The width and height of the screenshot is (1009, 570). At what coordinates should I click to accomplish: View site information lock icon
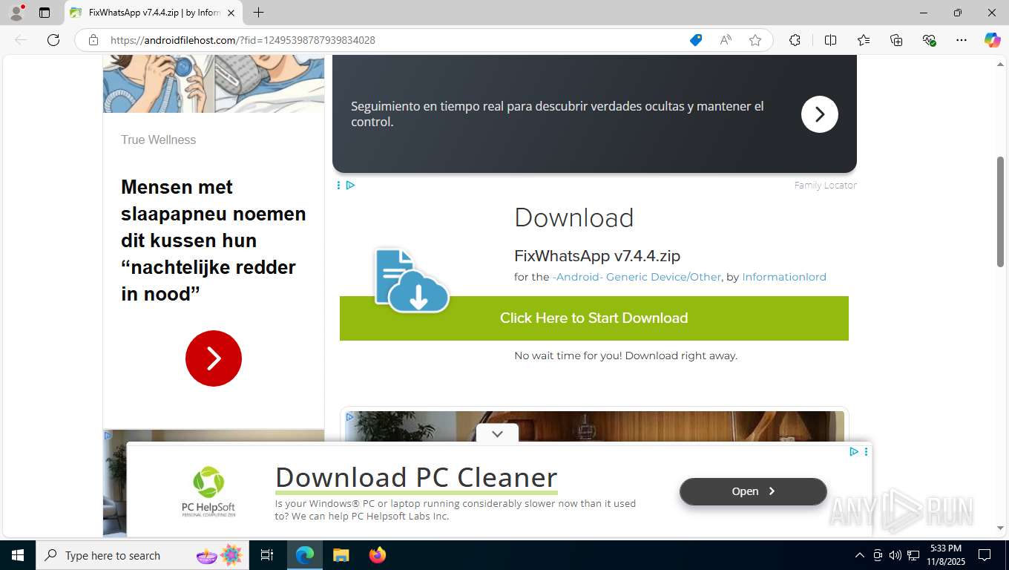[93, 40]
